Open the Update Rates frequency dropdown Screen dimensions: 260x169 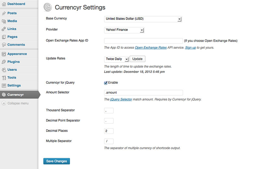[117, 59]
